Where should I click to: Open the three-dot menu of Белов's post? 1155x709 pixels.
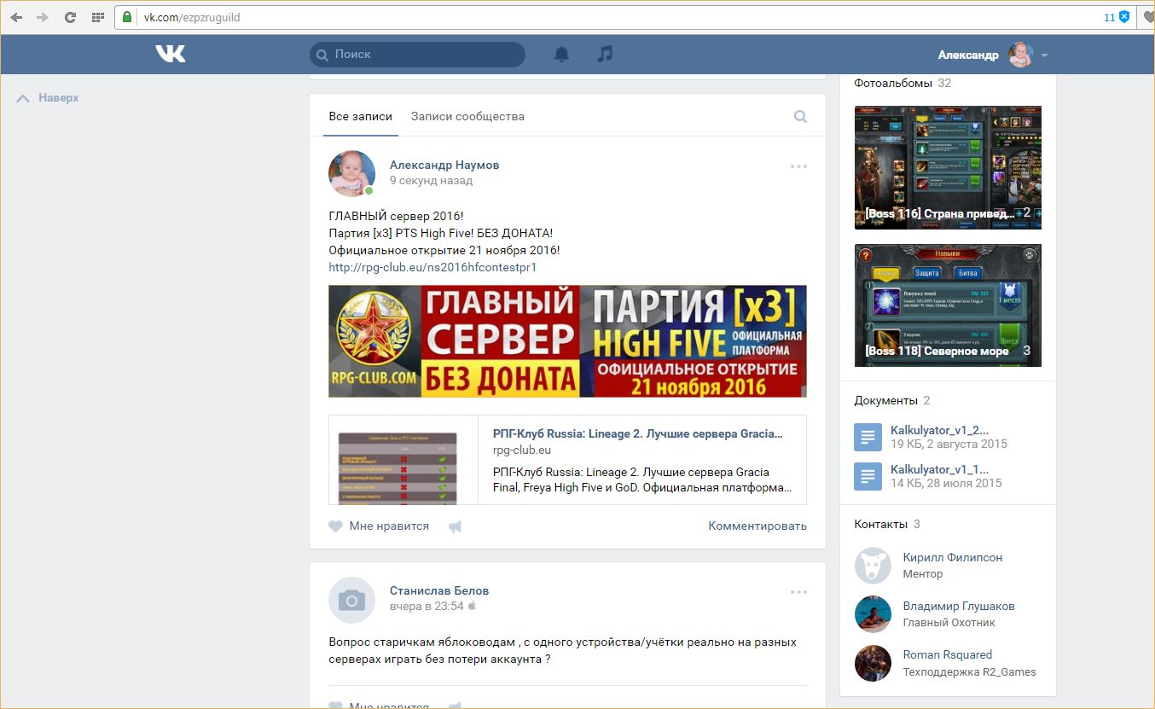pos(798,592)
